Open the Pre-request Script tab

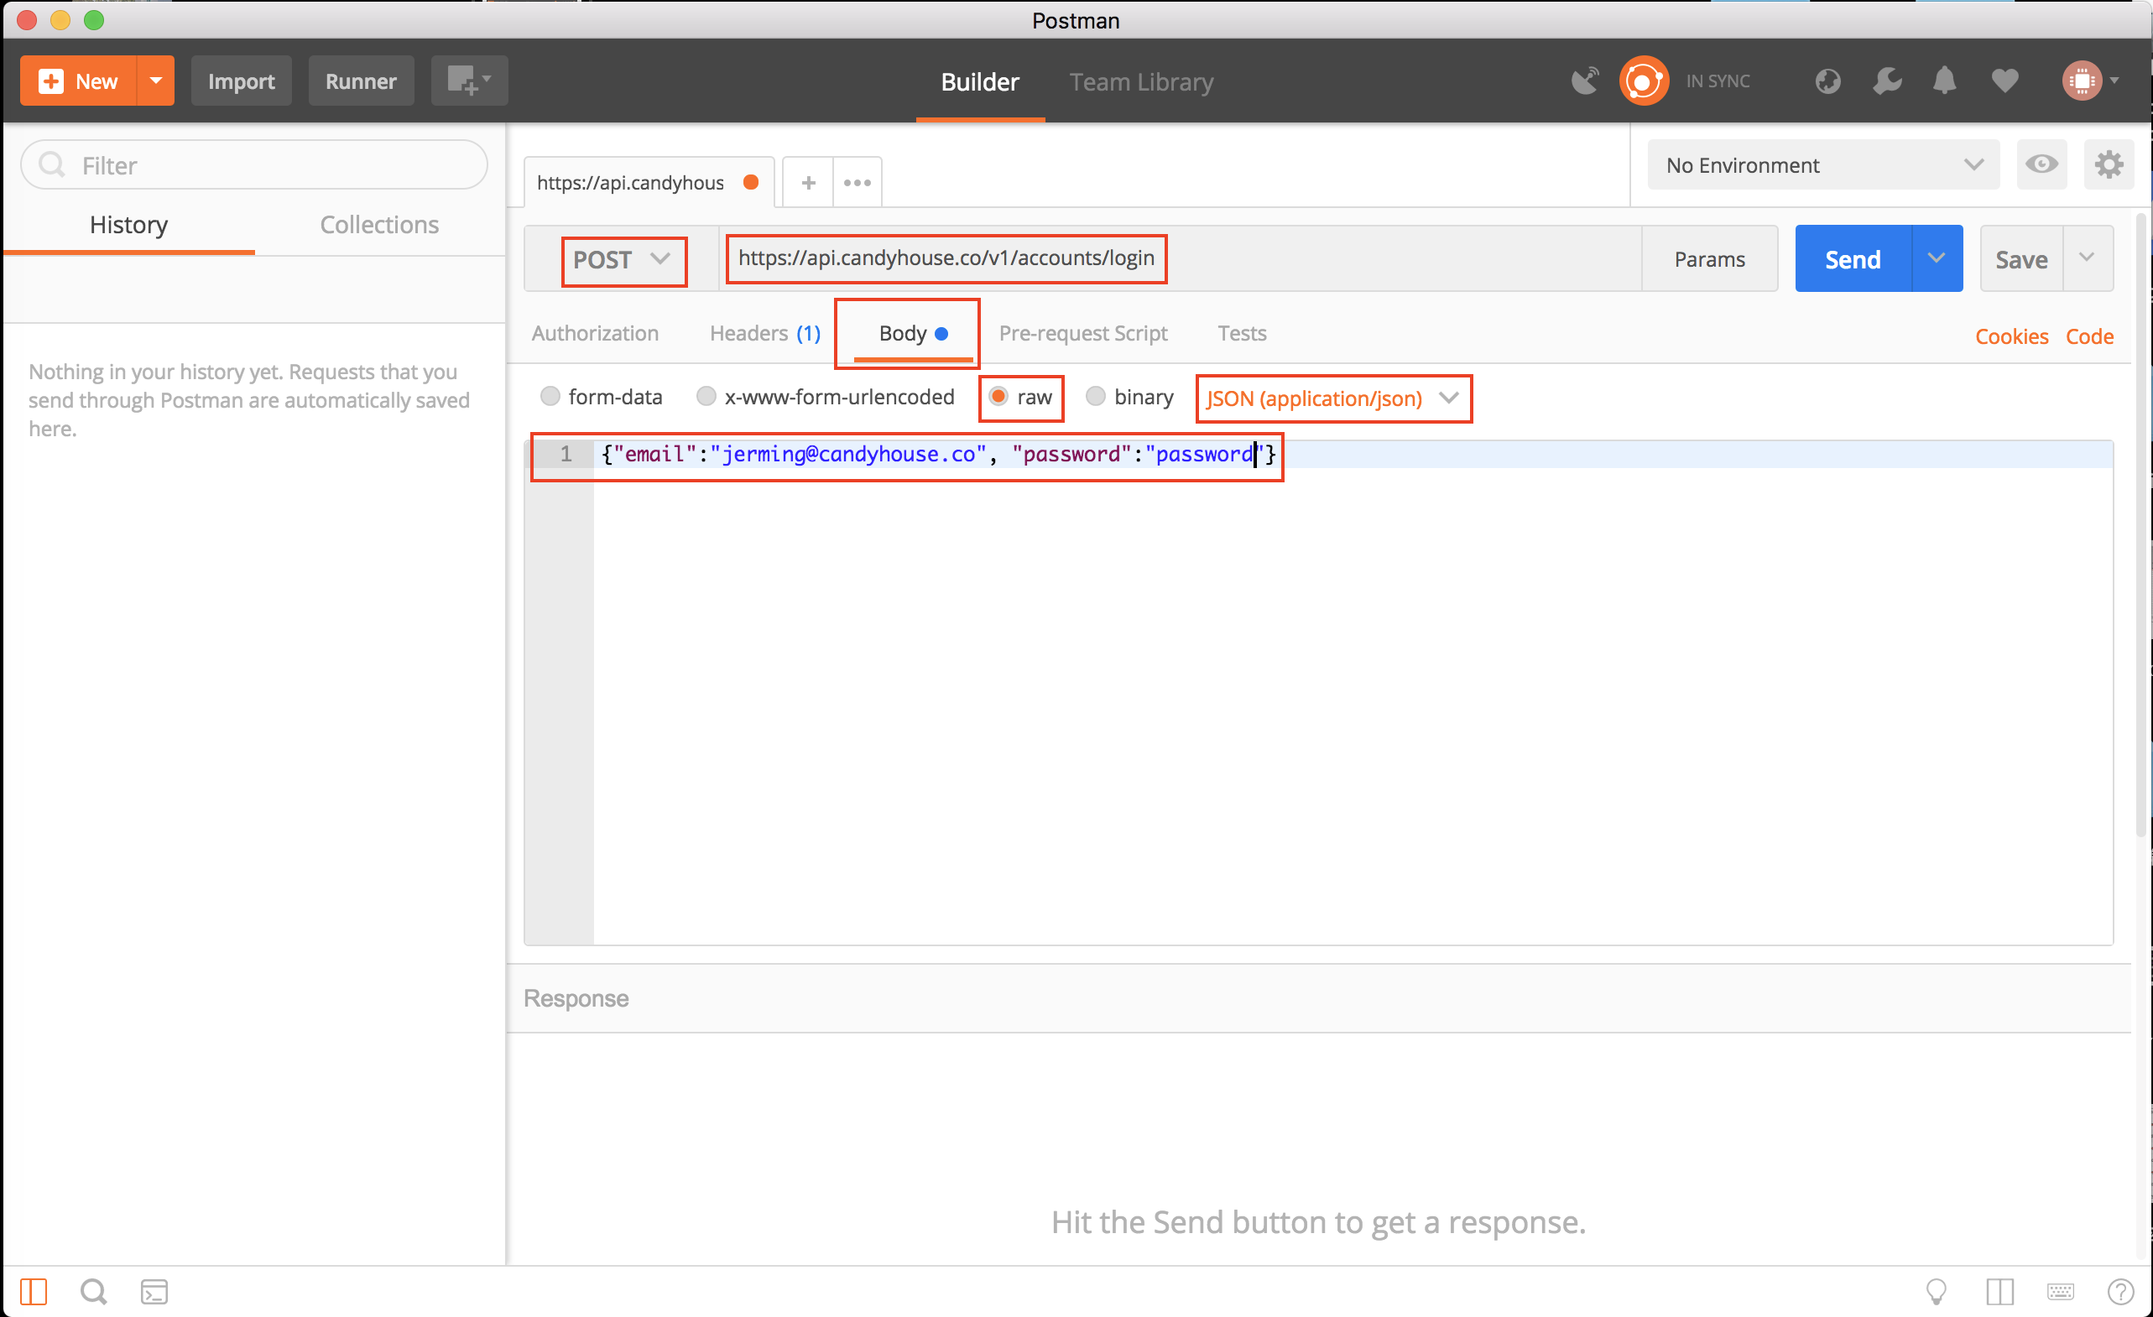tap(1082, 334)
